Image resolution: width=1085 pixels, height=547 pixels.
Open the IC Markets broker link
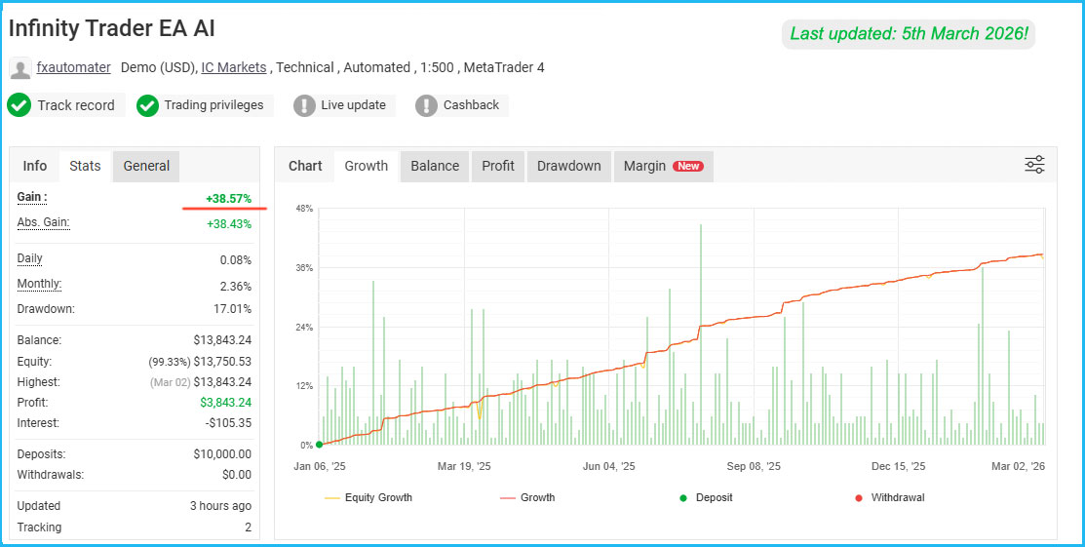[x=233, y=68]
